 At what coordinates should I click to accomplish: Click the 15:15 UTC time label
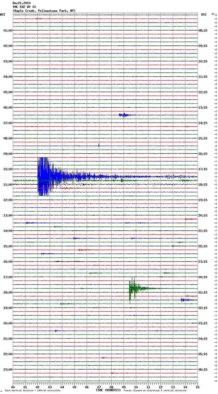coord(203,138)
